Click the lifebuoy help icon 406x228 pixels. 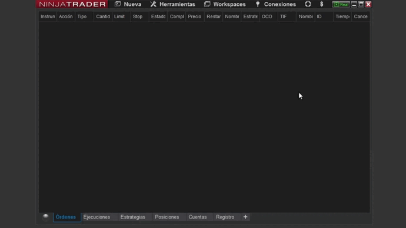pos(308,4)
